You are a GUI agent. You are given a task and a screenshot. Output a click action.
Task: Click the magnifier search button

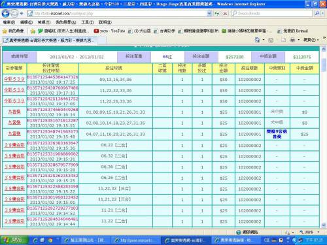[317, 14]
